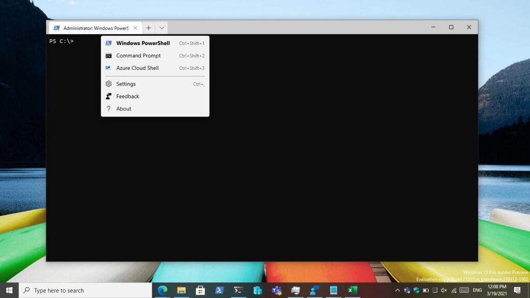Expand the hidden system tray icons
Viewport: 530px width, 298px height.
point(397,290)
